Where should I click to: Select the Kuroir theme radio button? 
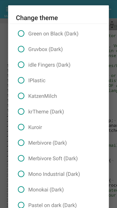pos(21,127)
